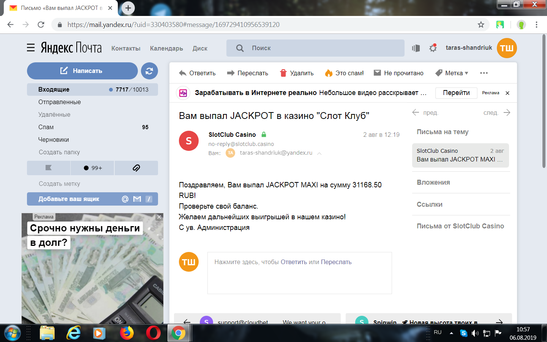This screenshot has width=547, height=342.
Task: Open Opera from the taskbar
Action: (x=153, y=333)
